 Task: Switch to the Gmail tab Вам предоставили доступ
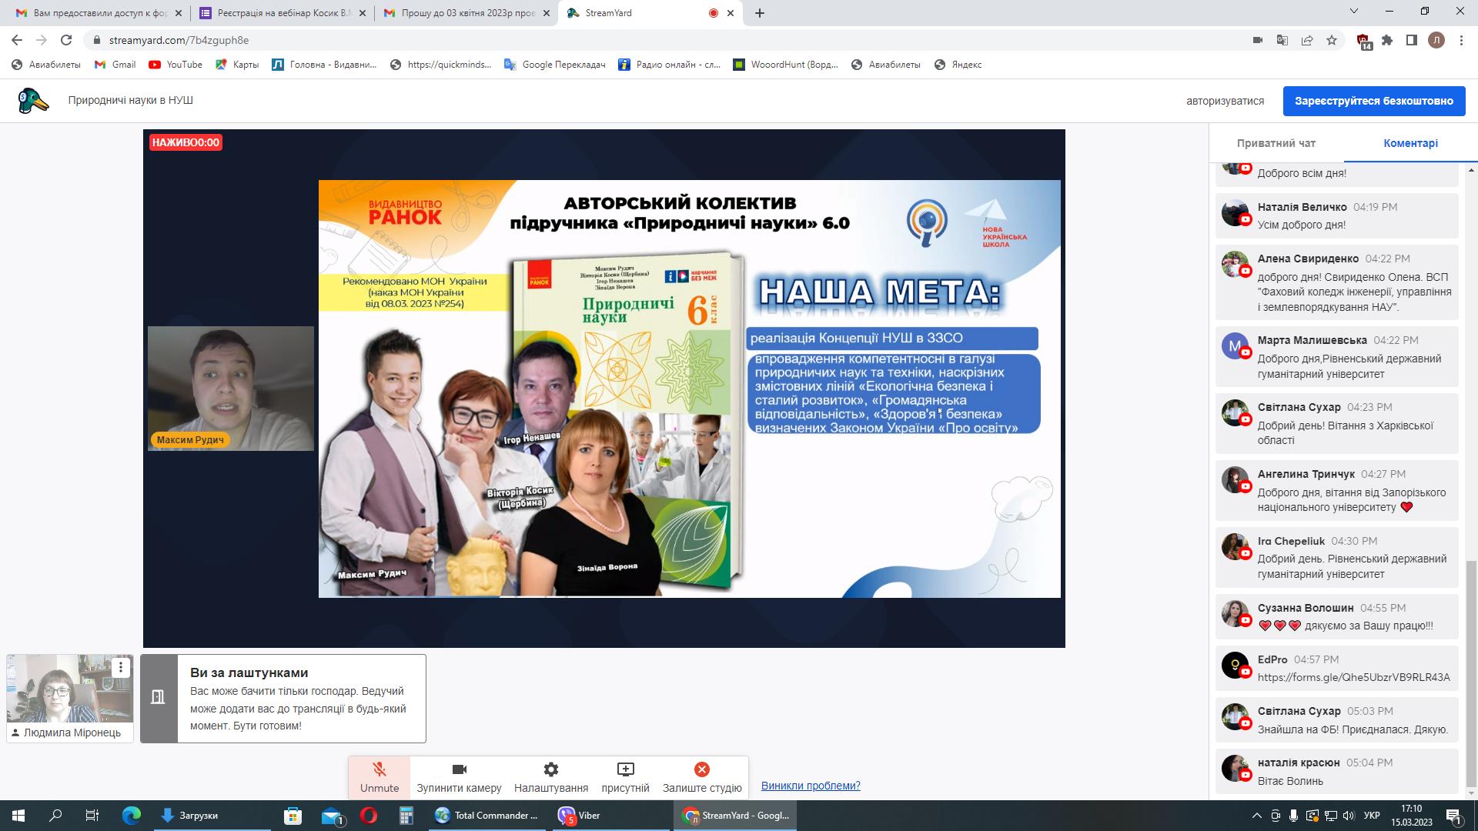[99, 13]
